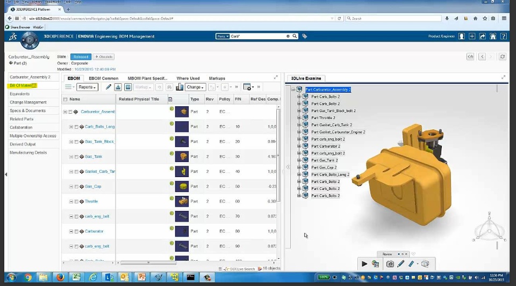The width and height of the screenshot is (516, 286).
Task: Open the Parts search type dropdown
Action: (x=223, y=36)
